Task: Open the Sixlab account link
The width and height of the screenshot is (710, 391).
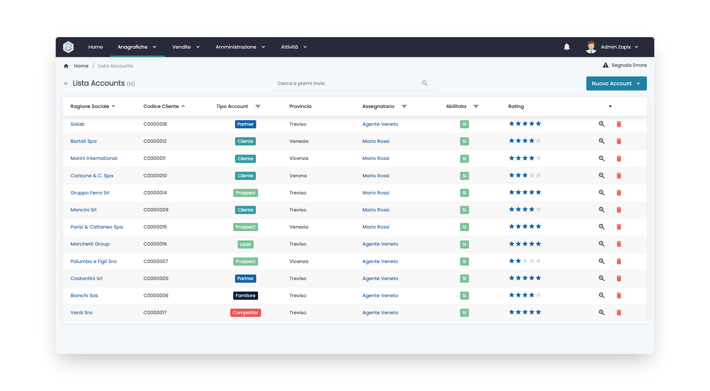Action: [x=78, y=124]
